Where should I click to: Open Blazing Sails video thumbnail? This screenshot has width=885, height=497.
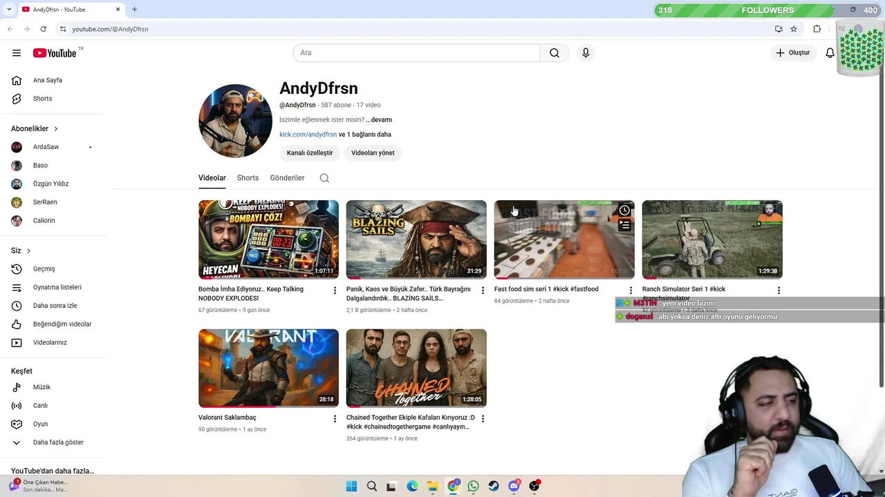point(416,240)
